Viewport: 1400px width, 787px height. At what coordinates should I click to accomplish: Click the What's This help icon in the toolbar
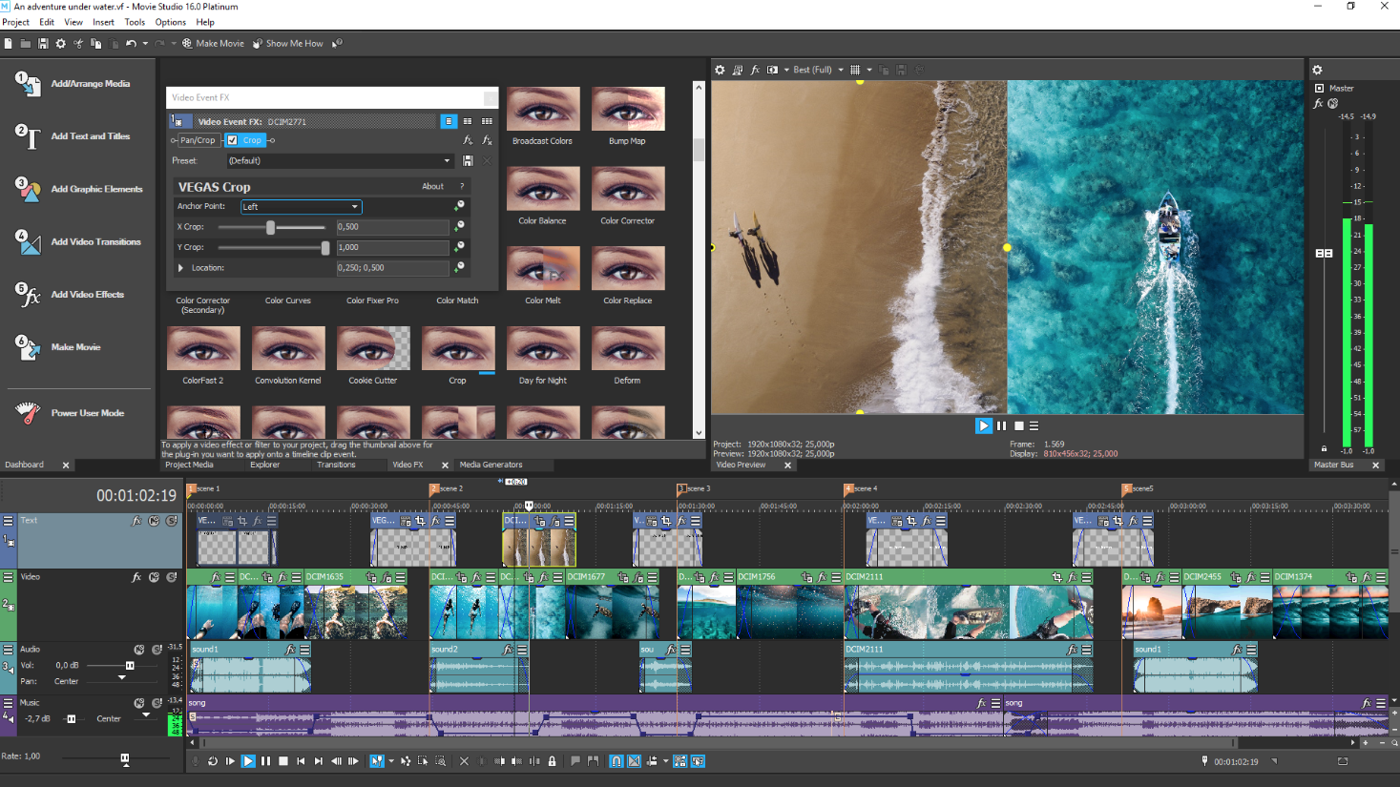point(337,44)
